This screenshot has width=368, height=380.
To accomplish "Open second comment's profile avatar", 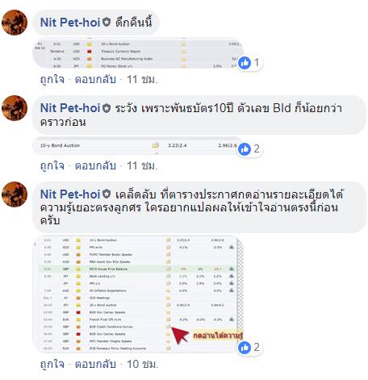I will coord(15,108).
